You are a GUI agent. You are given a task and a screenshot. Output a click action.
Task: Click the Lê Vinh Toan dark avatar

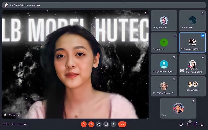pyautogui.click(x=192, y=20)
